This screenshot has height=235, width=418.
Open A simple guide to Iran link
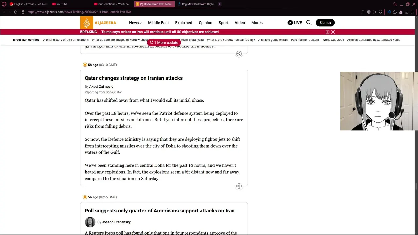[x=273, y=40]
